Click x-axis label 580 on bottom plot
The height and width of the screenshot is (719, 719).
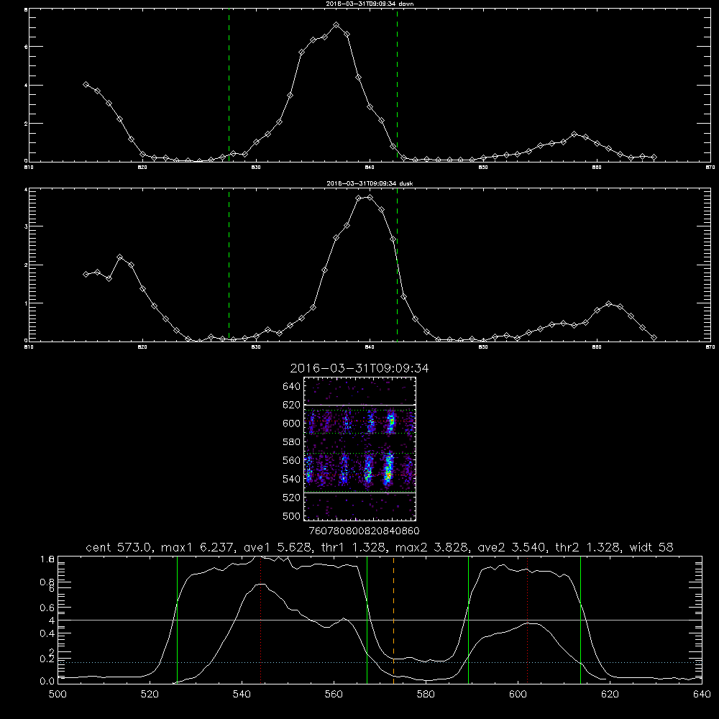point(426,695)
